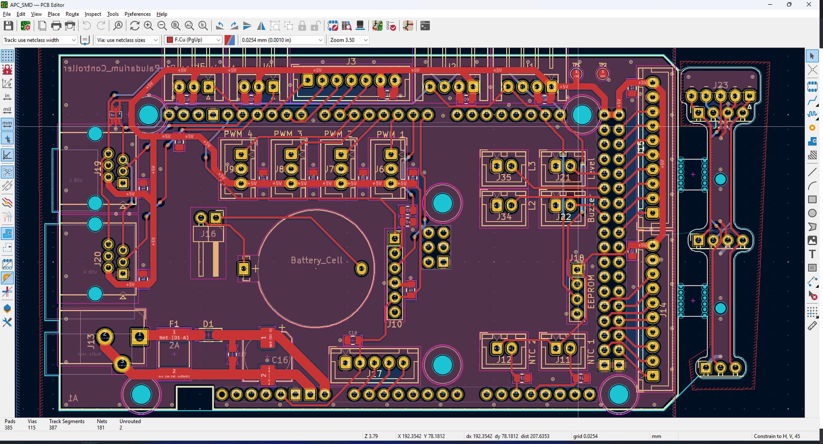823x444 pixels.
Task: Click the Print board button
Action: point(56,26)
